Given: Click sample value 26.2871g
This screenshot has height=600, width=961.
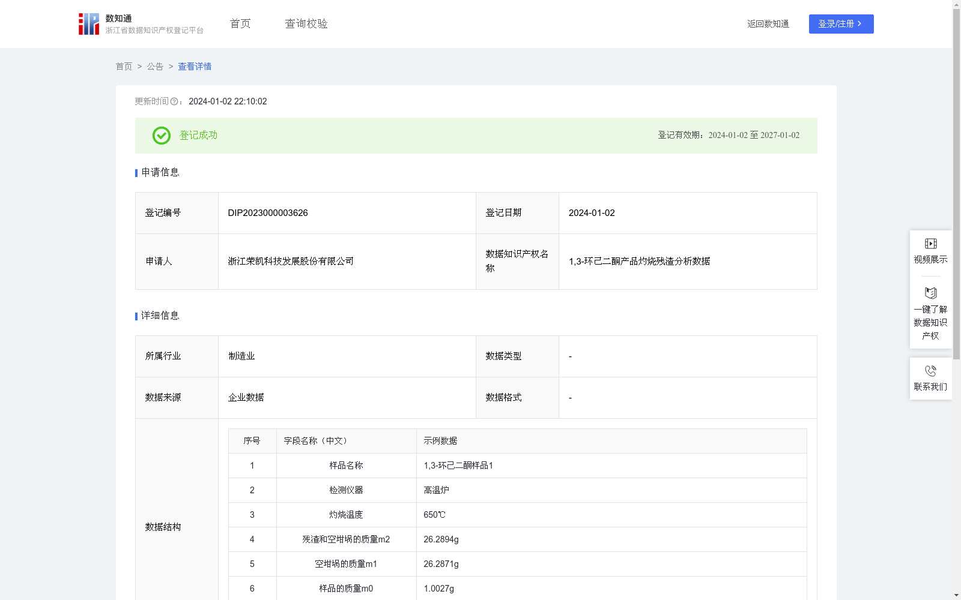Looking at the screenshot, I should pos(441,564).
